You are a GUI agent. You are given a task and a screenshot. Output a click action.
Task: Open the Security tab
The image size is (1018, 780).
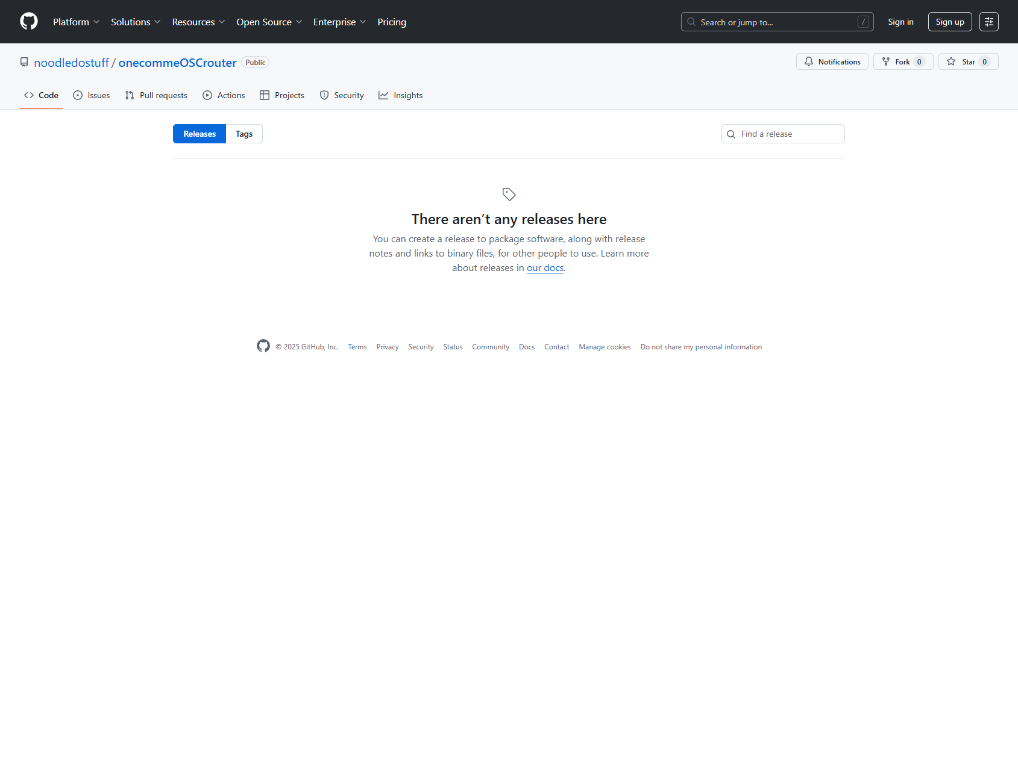point(342,95)
